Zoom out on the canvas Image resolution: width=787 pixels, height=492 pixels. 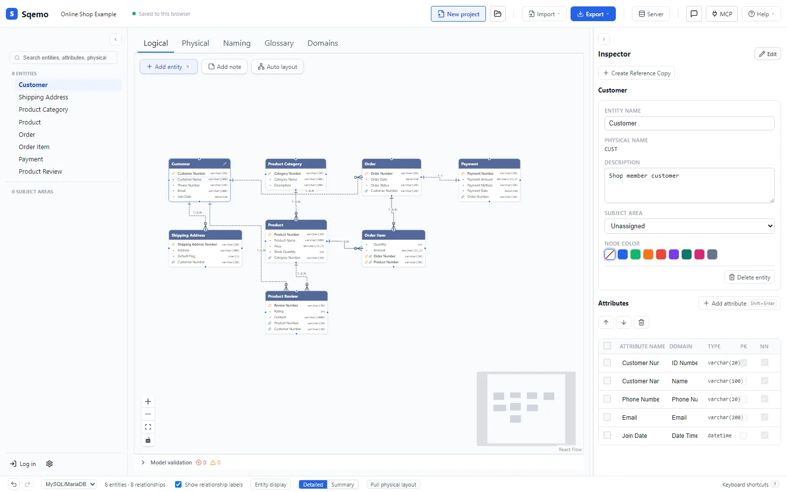pyautogui.click(x=148, y=414)
